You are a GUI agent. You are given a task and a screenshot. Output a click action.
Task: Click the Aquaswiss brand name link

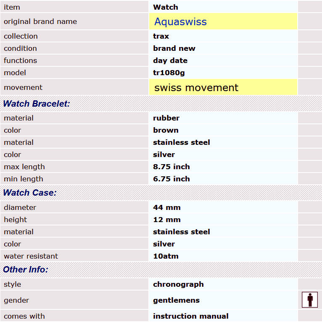pos(180,22)
